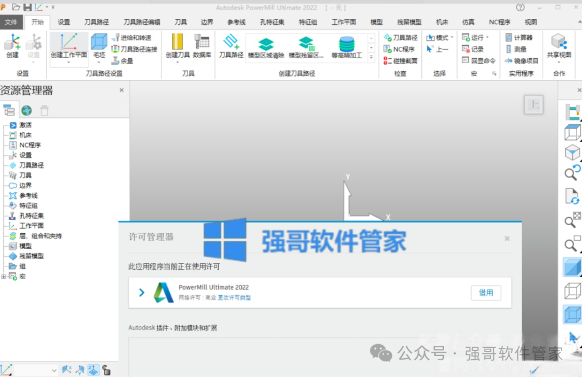This screenshot has height=377, width=582.
Task: Click the zoom to fit magnifier icon
Action: tap(572, 220)
